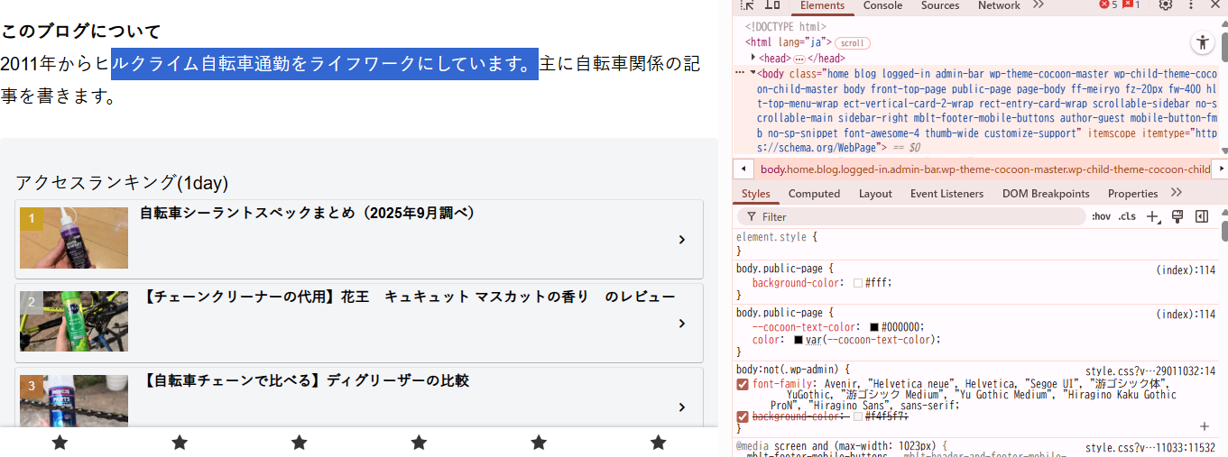Click the Filter styles input field
Viewport: 1228px width, 457px height.
coord(911,216)
